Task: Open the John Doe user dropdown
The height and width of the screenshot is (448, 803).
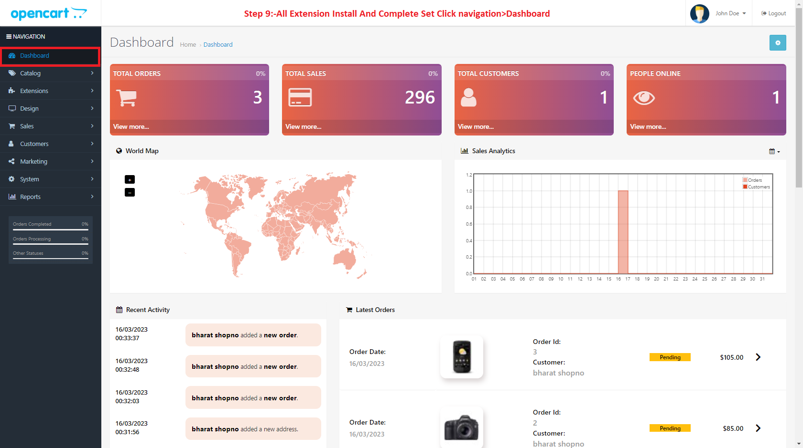Action: pos(730,13)
